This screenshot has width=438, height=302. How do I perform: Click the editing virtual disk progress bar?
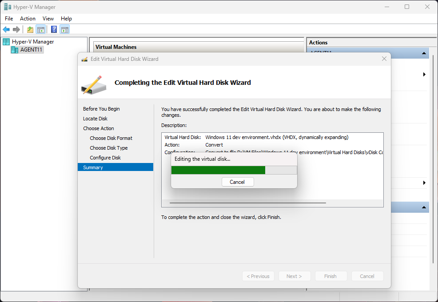click(x=234, y=170)
